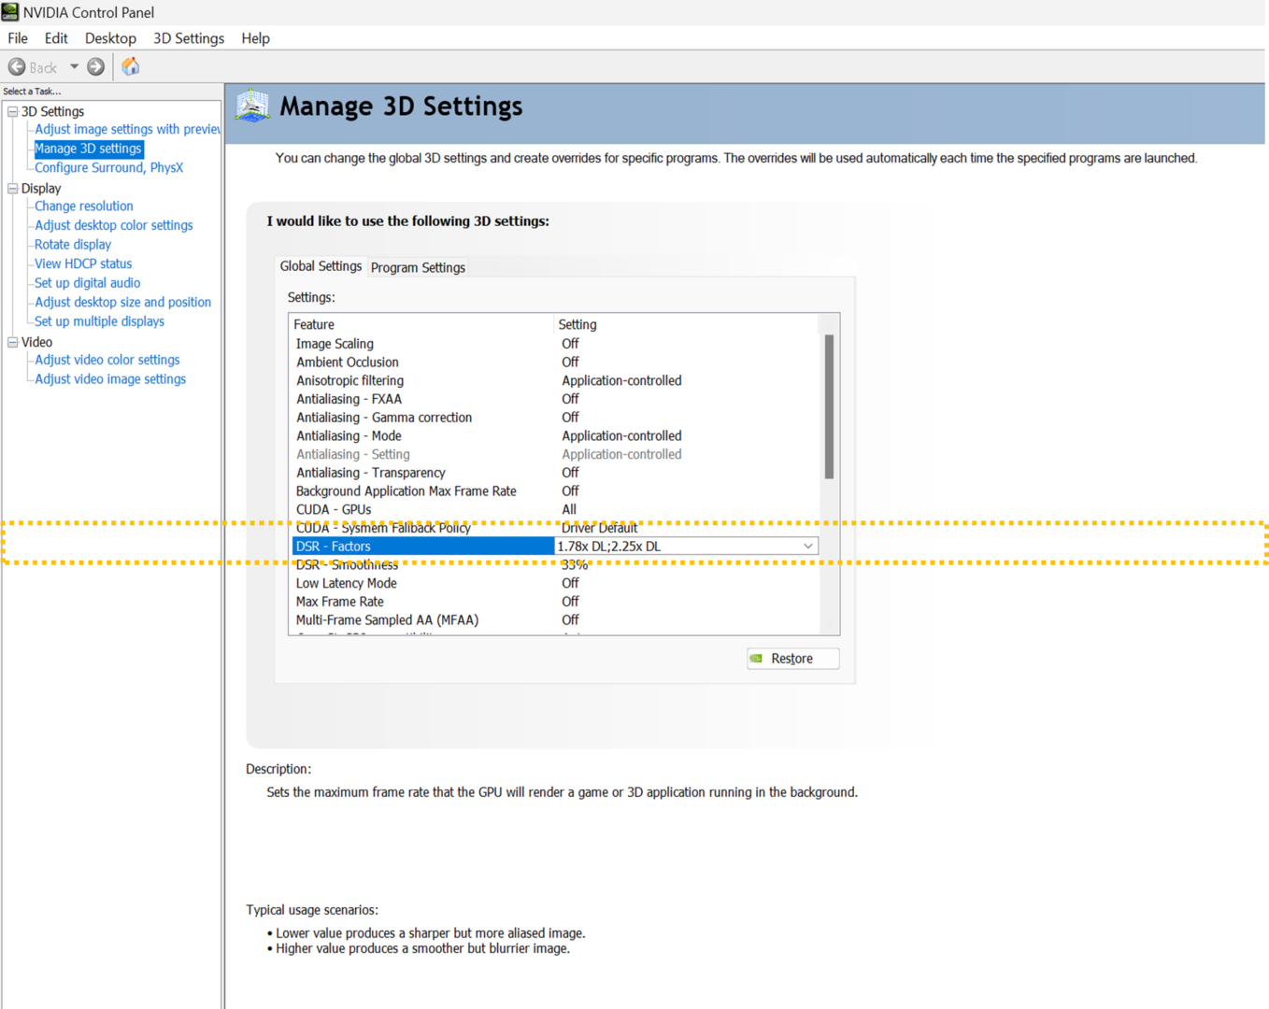
Task: Select the Image Scaling feature row
Action: click(556, 344)
